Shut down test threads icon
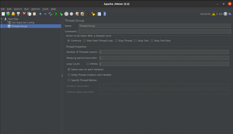The width and height of the screenshot is (233, 134). point(72,14)
